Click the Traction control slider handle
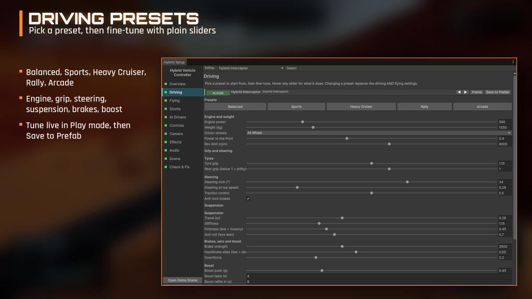 pos(372,193)
